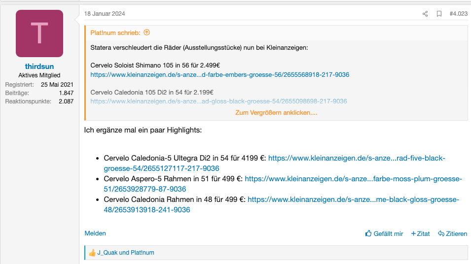Open thirdsun's avatar with letter T

coord(39,33)
